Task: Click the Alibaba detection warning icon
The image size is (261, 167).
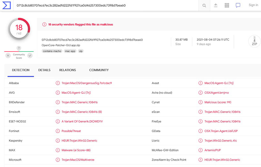Action: (x=58, y=83)
